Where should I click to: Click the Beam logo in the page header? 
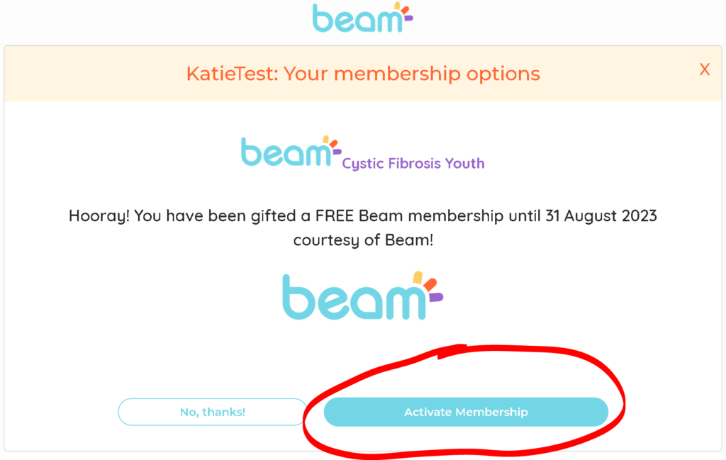362,18
